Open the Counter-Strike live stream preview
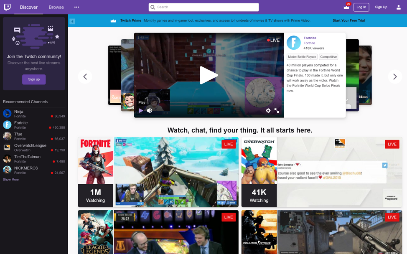The width and height of the screenshot is (407, 254). pos(339,232)
